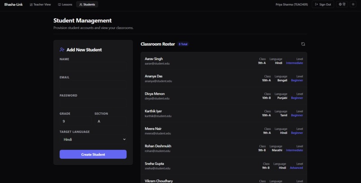
Task: Click the add-user icon beside Add New Student
Action: point(62,50)
